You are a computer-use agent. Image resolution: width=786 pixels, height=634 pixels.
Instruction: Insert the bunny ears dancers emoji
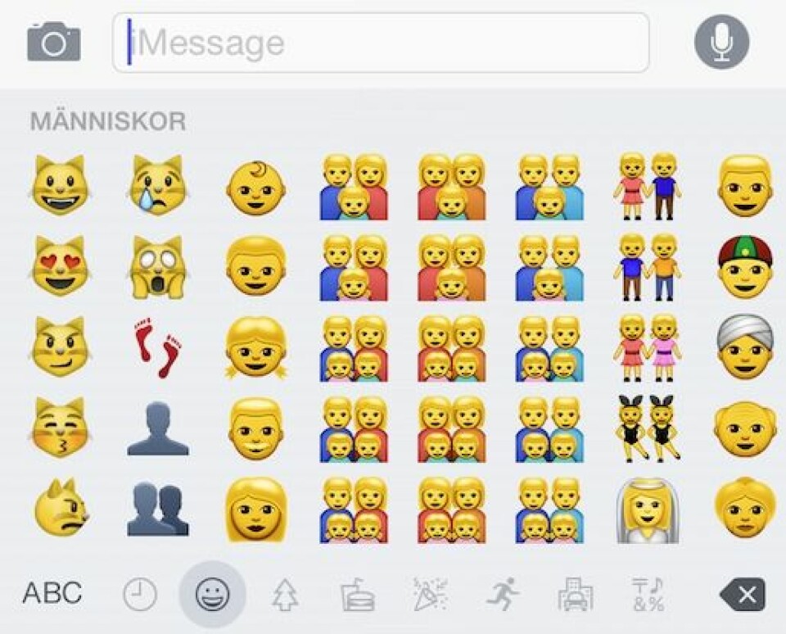pos(647,429)
